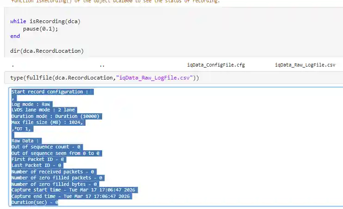Click the 'Log mode : Raw' line
343x209 pixels.
(x=32, y=104)
